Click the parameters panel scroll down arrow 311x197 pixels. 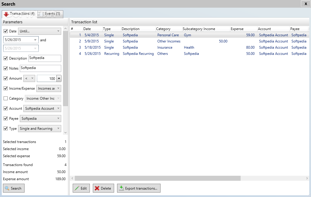(65, 132)
